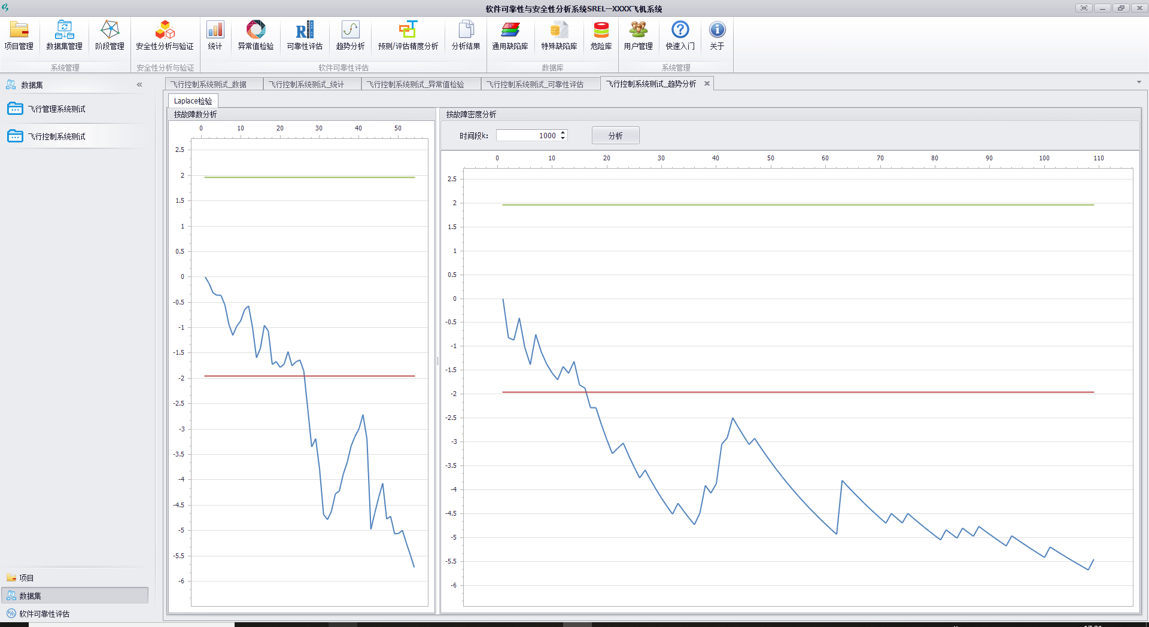Switch to 飞行控制系统测试_统计 tab
Image resolution: width=1149 pixels, height=627 pixels.
[306, 84]
